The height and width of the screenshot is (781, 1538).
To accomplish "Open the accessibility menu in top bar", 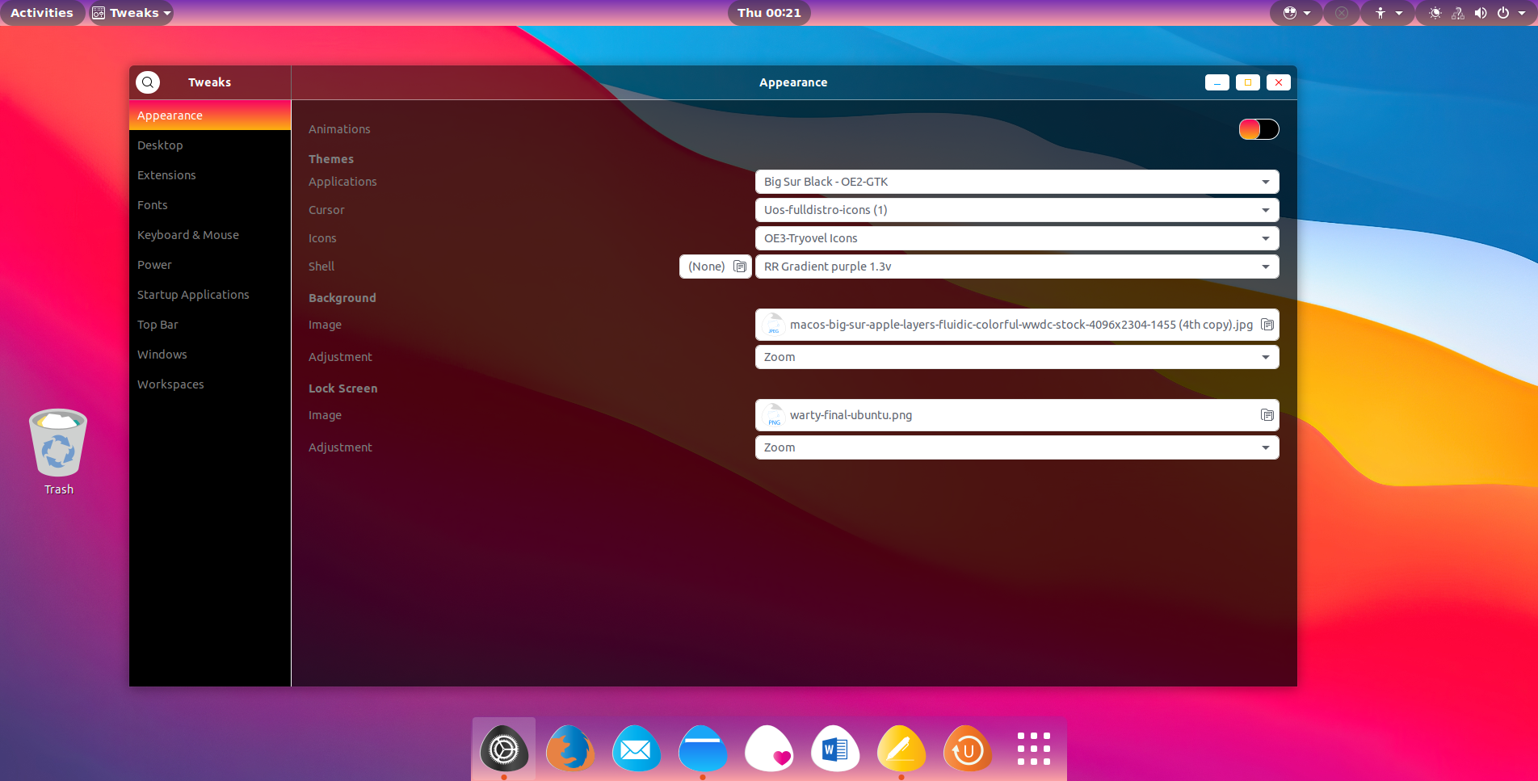I will tap(1388, 13).
